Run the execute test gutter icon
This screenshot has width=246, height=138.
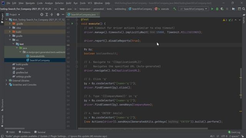pyautogui.click(x=72, y=24)
